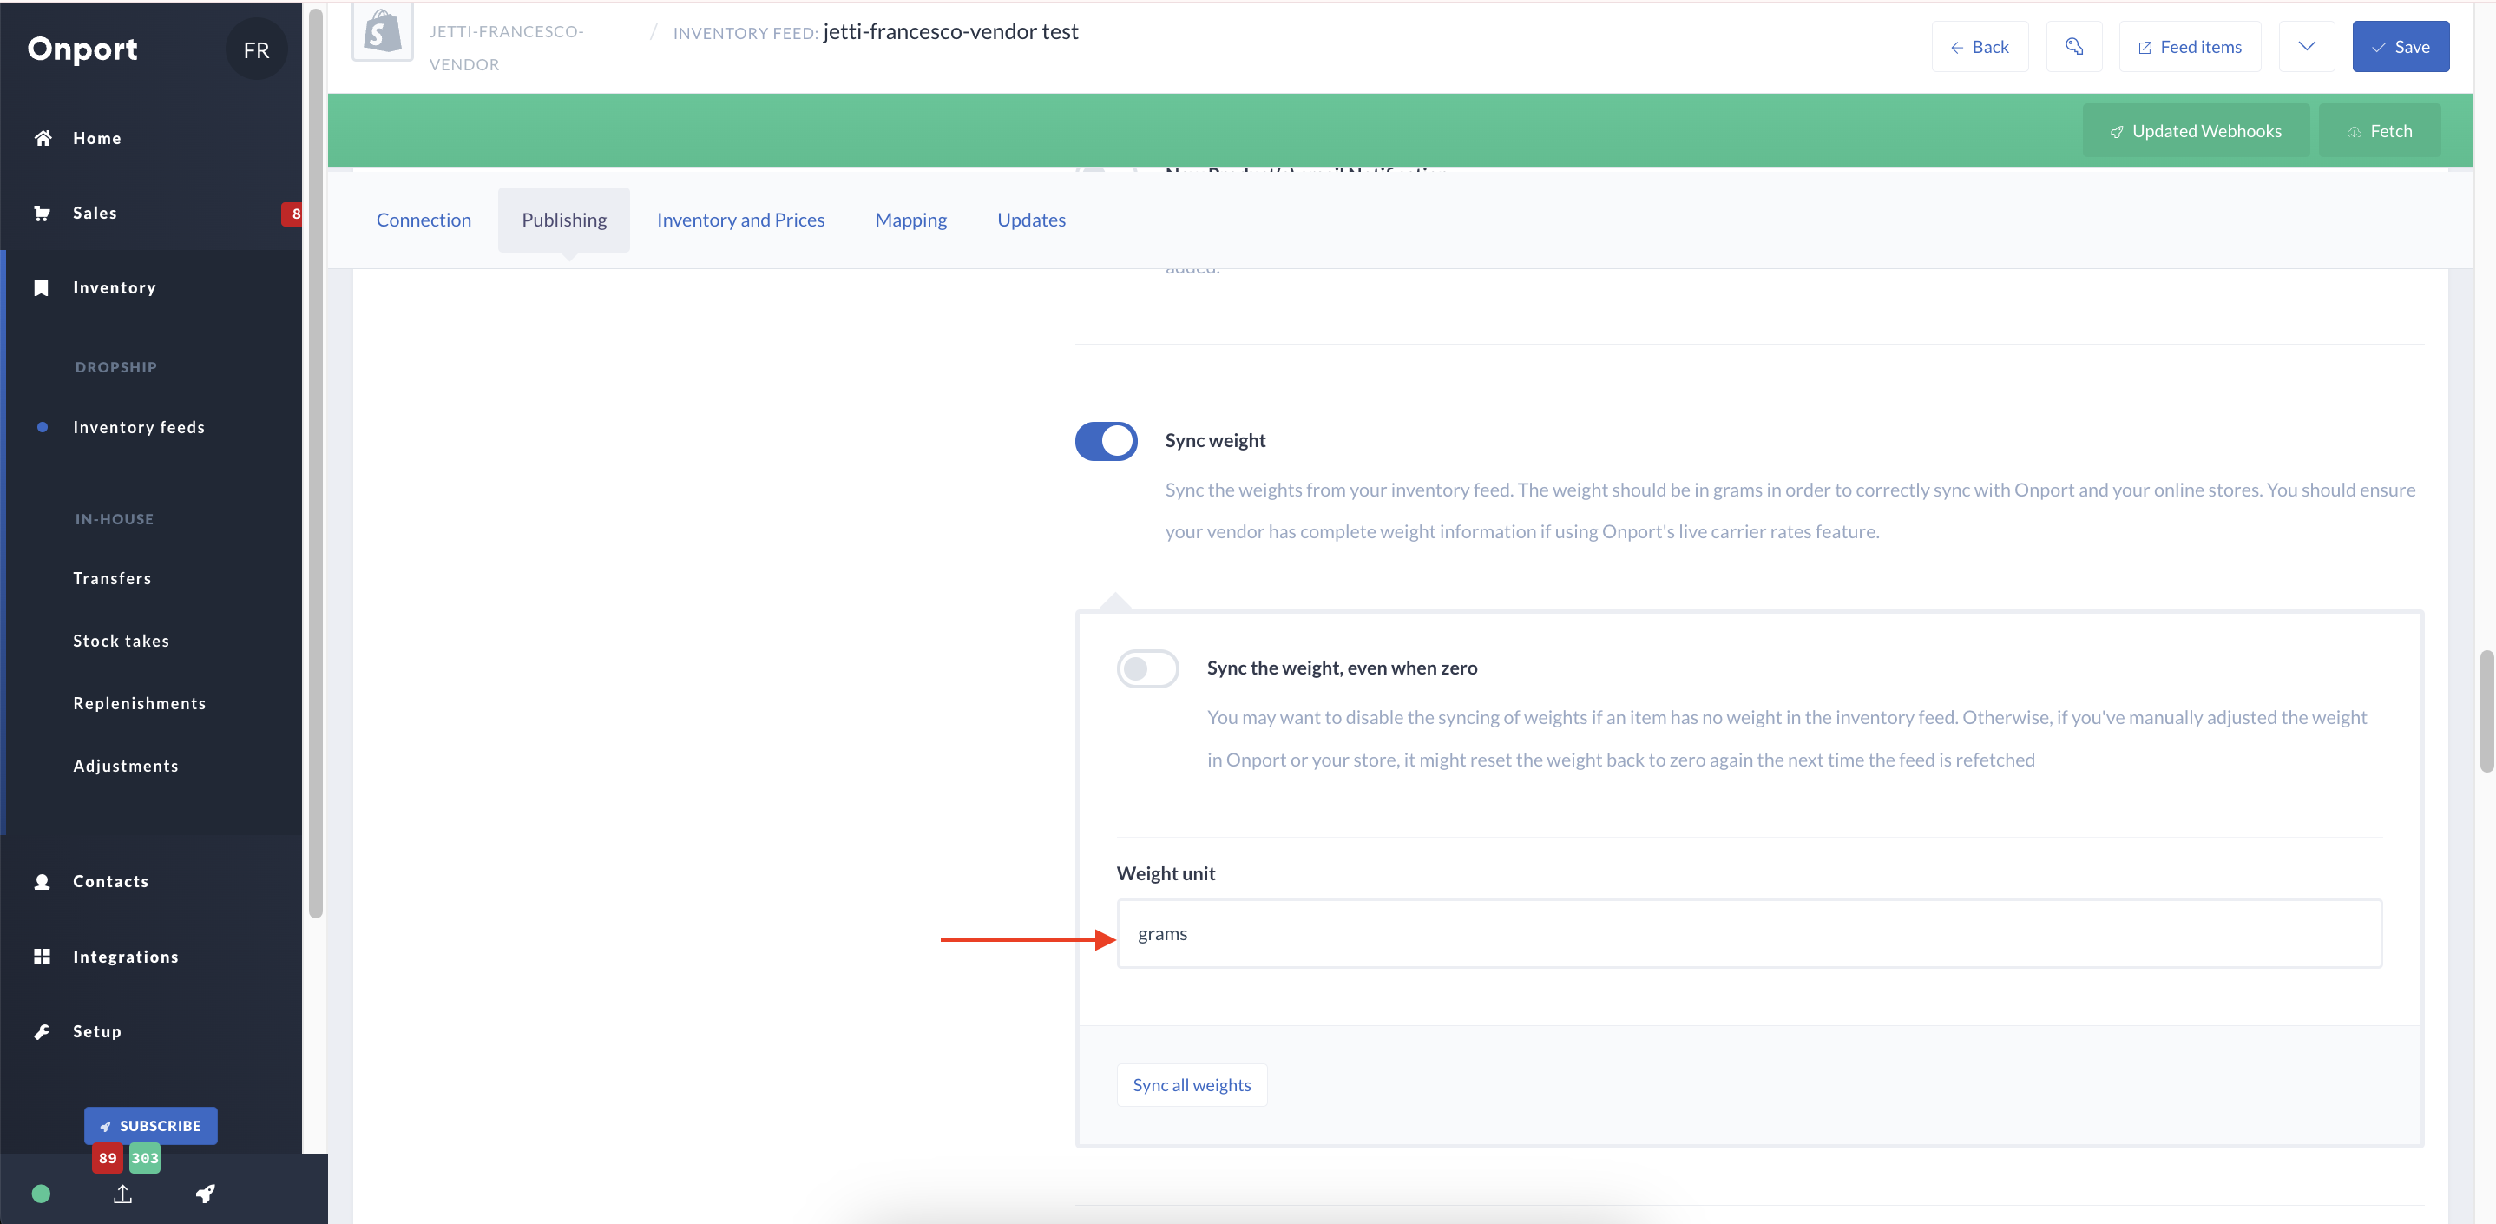Open the Inventory and Prices tab
2496x1224 pixels.
(740, 220)
